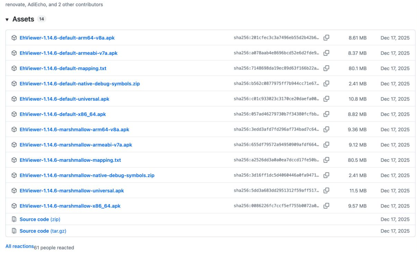This screenshot has height=262, width=417.
Task: Click package icon beside marshmallow-x86_64.apk
Action: tap(14, 206)
